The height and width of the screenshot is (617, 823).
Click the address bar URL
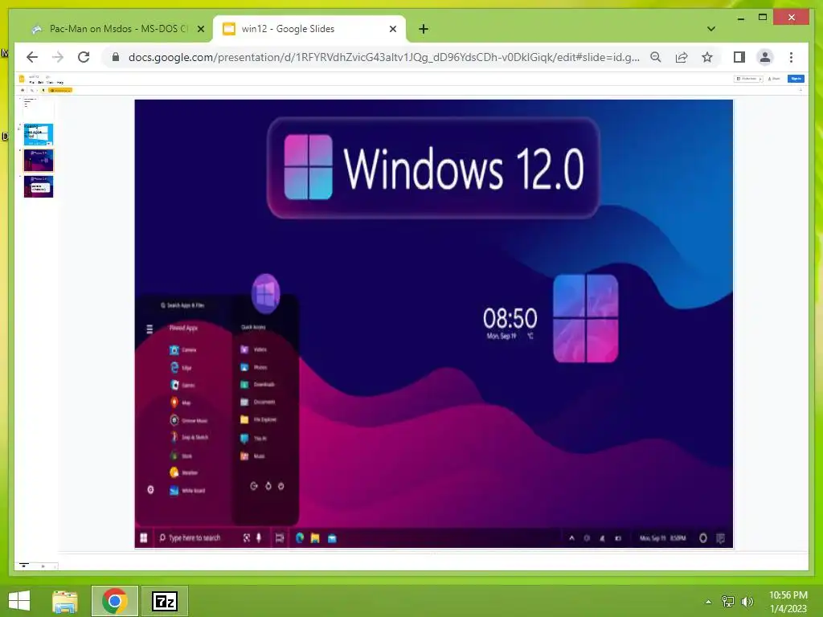click(x=383, y=57)
